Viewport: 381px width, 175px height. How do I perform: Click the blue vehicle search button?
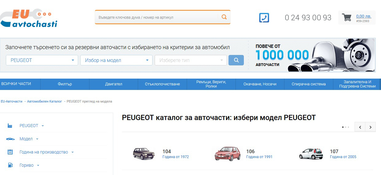236,60
